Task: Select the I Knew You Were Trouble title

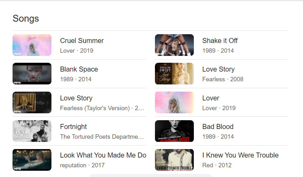Action: pyautogui.click(x=240, y=155)
